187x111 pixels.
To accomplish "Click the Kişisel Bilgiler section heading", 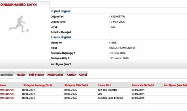I will (60, 11).
